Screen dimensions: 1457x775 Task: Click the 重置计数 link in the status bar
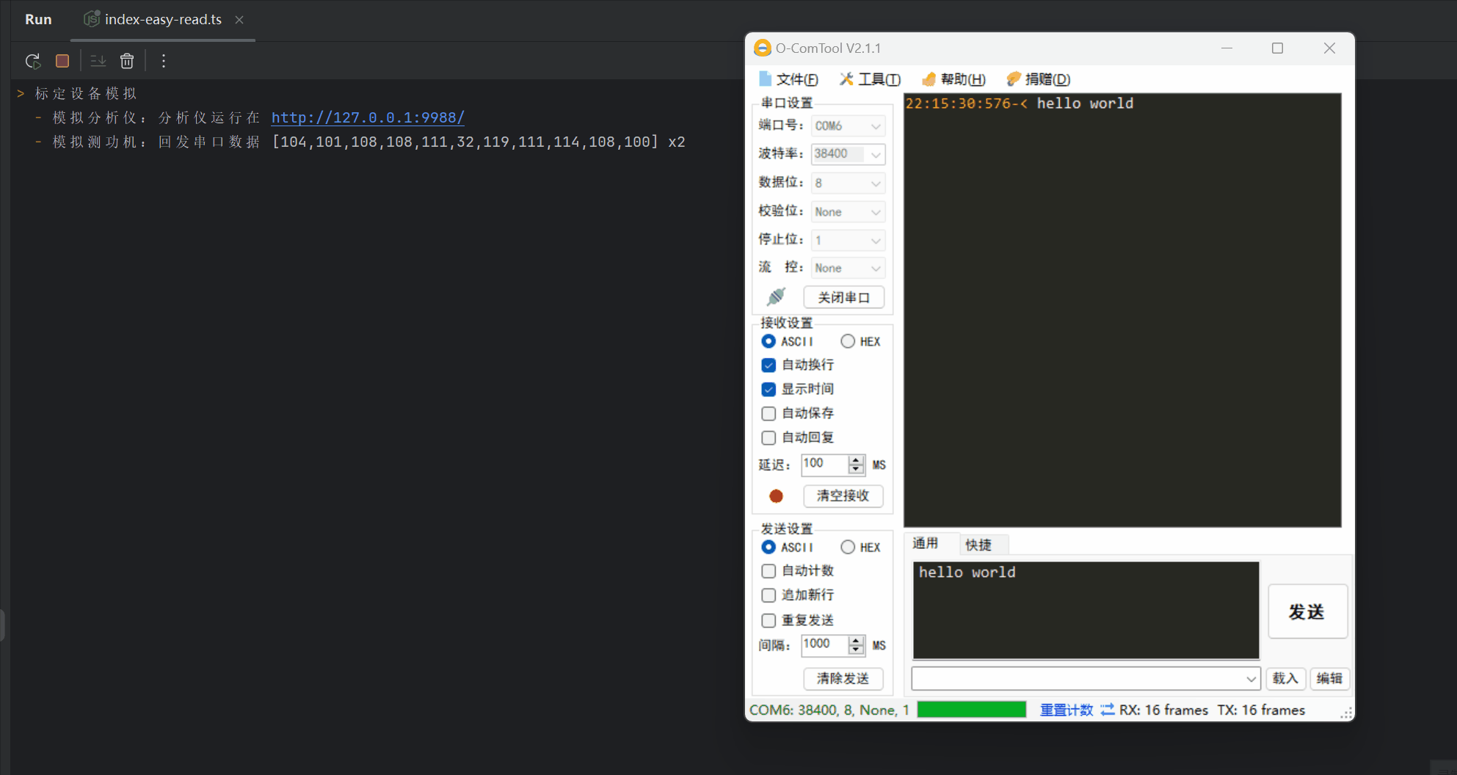1067,710
